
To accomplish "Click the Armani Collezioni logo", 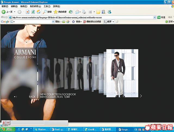I will 25,54.
